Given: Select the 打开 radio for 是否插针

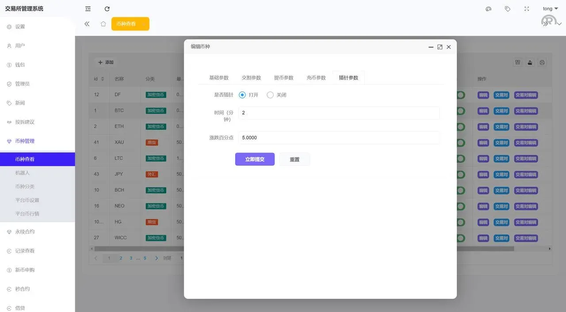Looking at the screenshot, I should (242, 95).
